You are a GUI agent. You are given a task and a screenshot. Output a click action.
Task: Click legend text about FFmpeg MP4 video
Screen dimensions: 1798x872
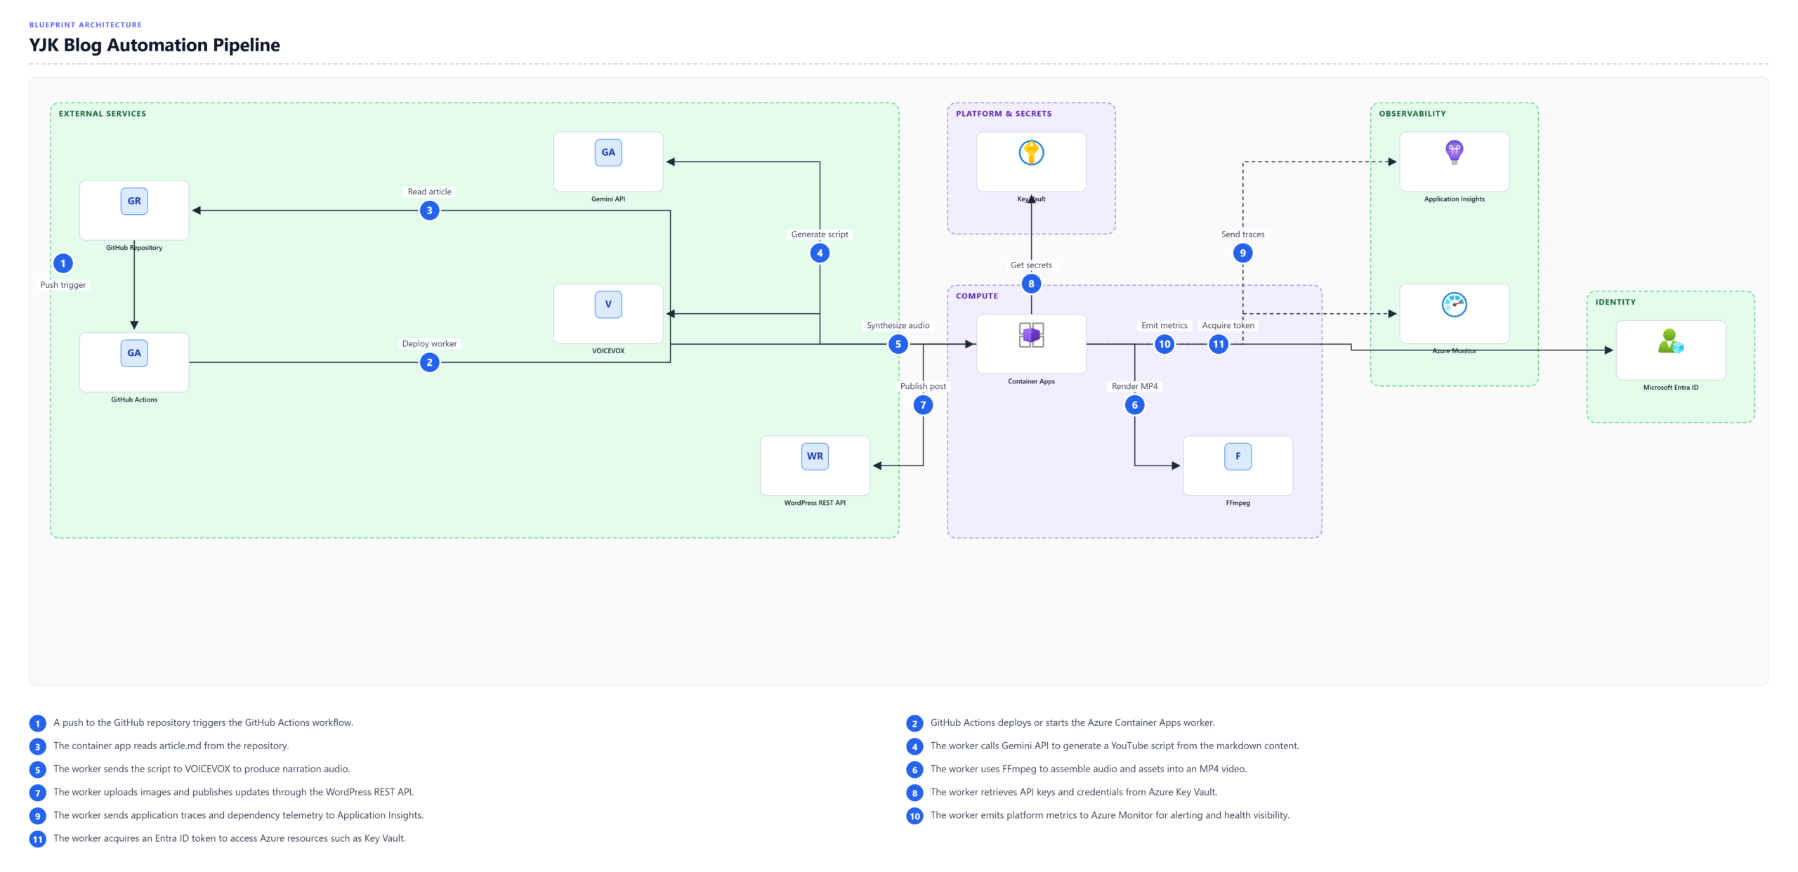coord(1089,769)
